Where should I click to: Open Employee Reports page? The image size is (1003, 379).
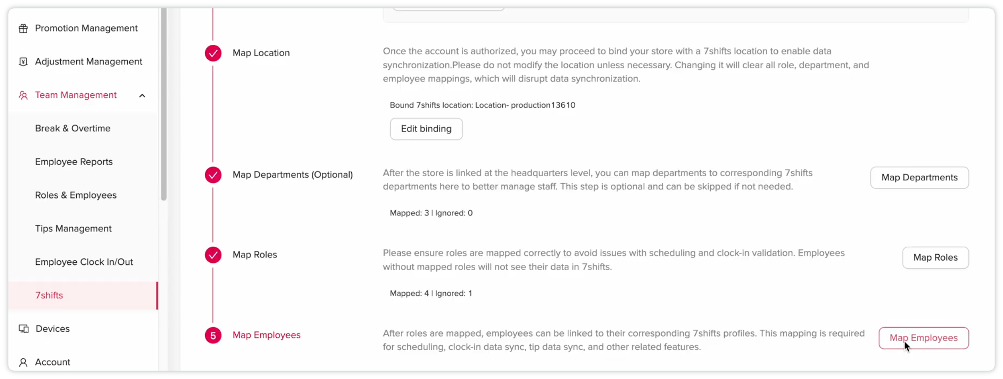click(x=74, y=162)
